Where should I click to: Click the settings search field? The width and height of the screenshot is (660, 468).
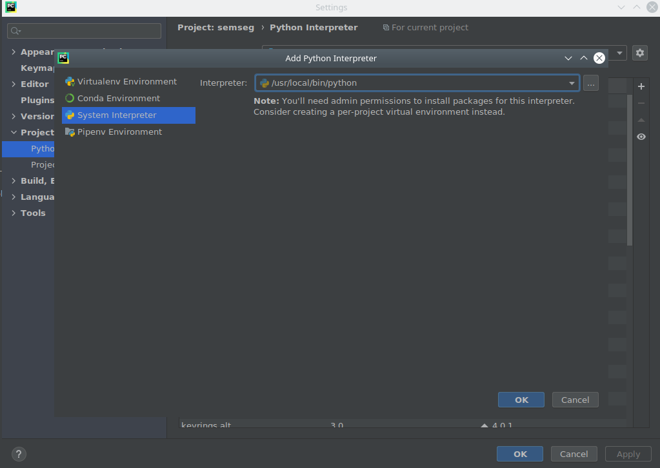click(x=84, y=30)
